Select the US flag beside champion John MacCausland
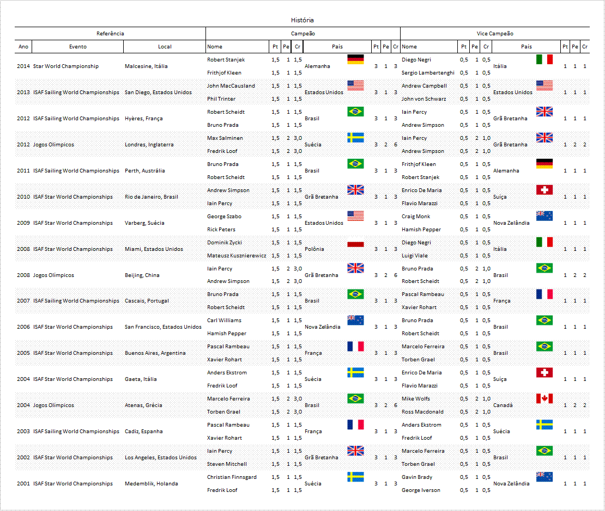Screen dimensions: 605x511 (355, 85)
